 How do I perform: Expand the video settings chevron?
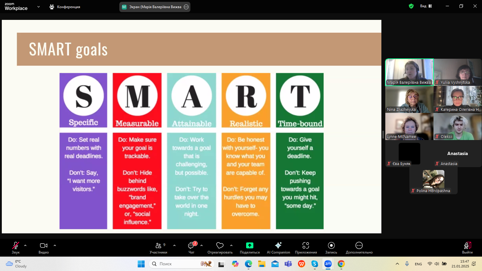coord(55,245)
